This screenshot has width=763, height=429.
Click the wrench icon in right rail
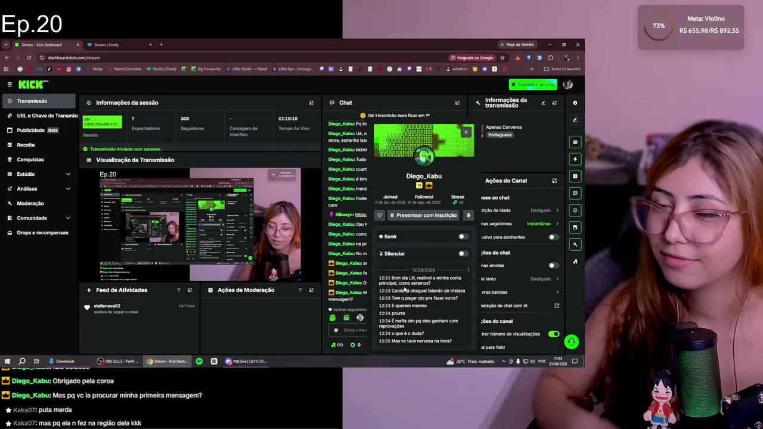(x=575, y=244)
